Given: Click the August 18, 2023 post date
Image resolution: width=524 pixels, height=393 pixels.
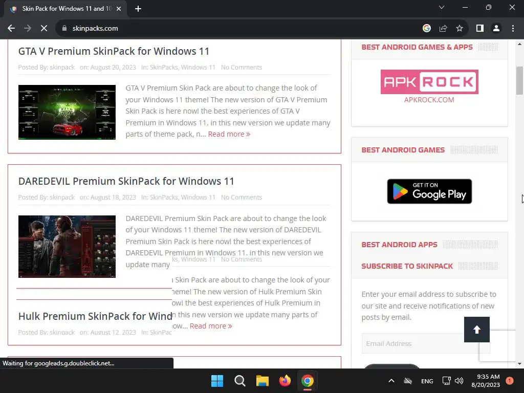Looking at the screenshot, I should pos(113,197).
